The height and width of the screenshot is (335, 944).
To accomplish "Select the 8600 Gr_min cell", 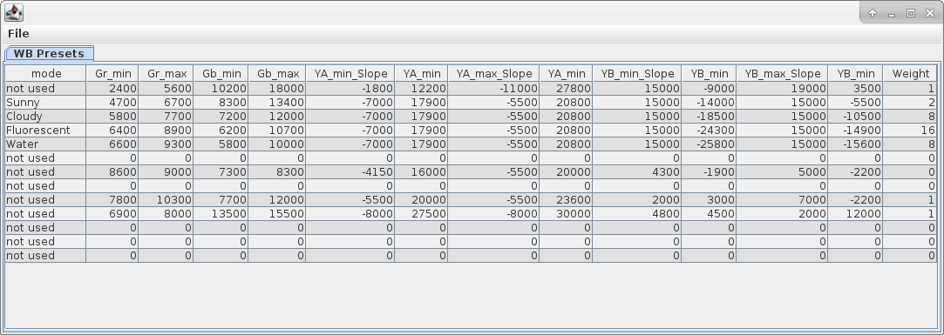I will (x=112, y=172).
